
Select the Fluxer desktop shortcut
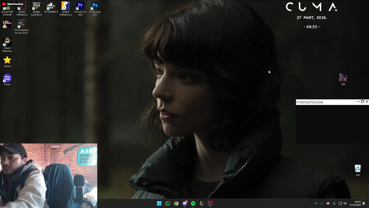[x=7, y=80]
